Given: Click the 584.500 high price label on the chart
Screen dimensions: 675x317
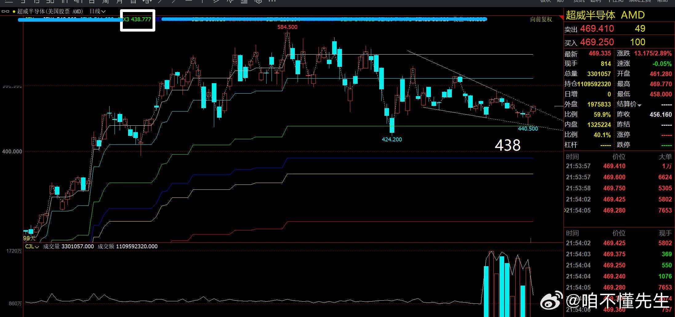Looking at the screenshot, I should 287,27.
